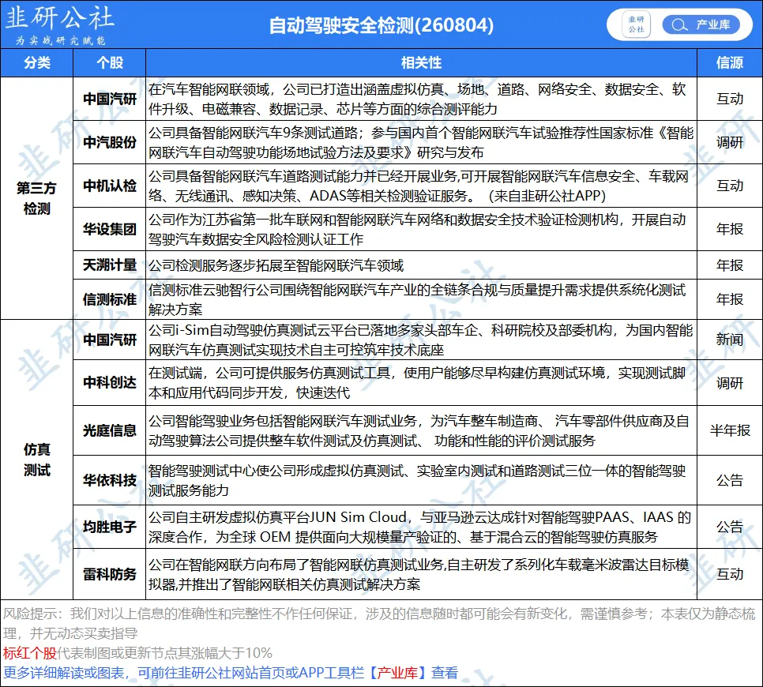This screenshot has height=687, width=763.
Task: Click text 公司检测服务逐步拓展至智能网联汽车领域
Action: tap(276, 265)
